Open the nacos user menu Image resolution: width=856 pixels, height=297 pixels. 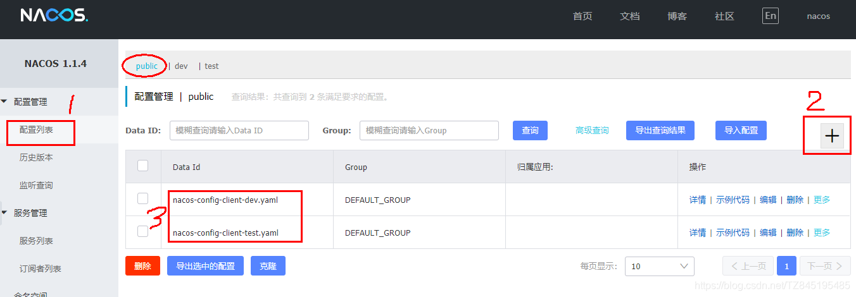click(818, 16)
